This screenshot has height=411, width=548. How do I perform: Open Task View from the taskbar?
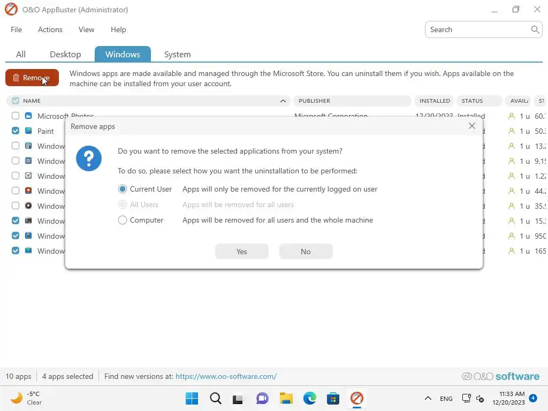(x=238, y=399)
